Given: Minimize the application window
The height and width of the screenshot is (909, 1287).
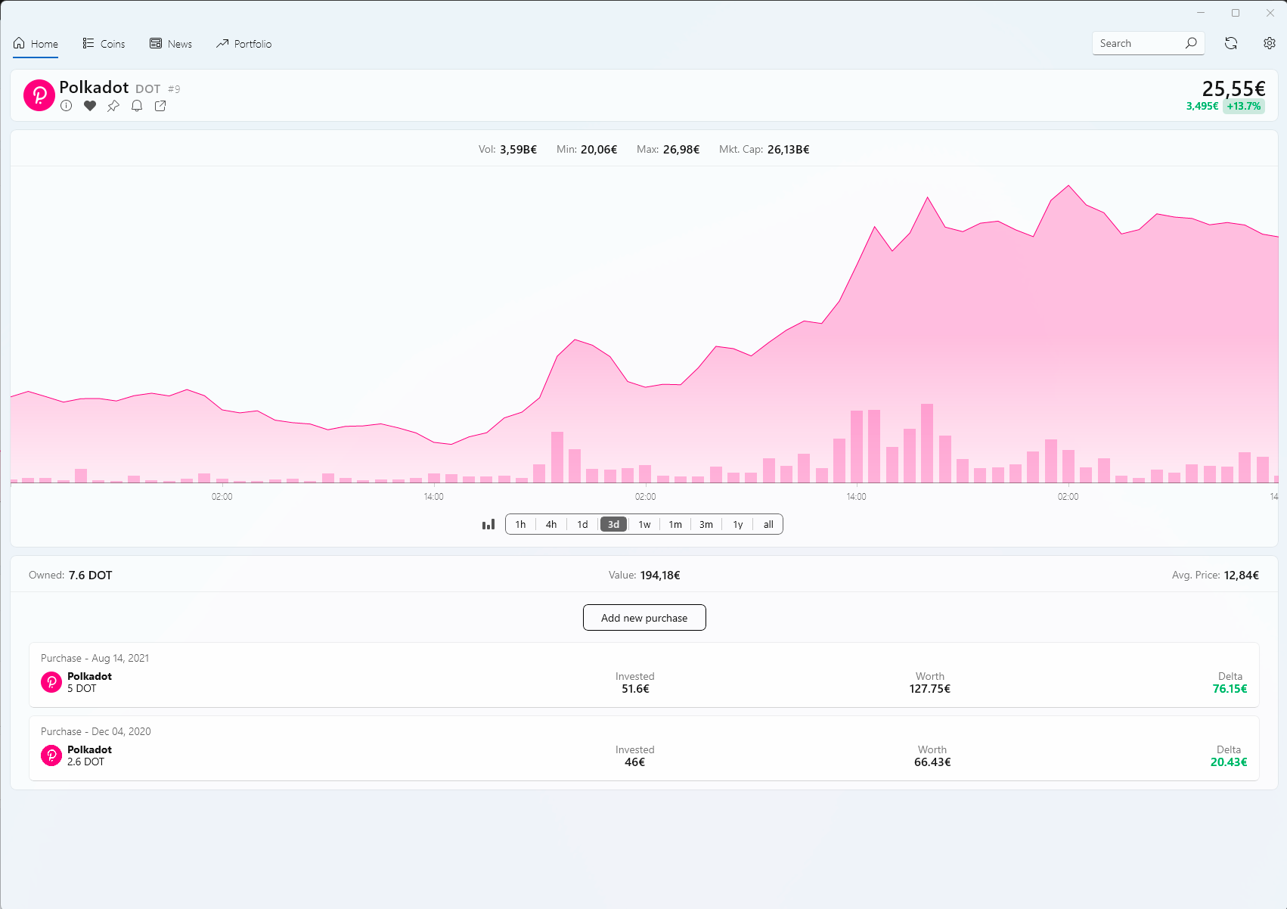Looking at the screenshot, I should [x=1201, y=13].
